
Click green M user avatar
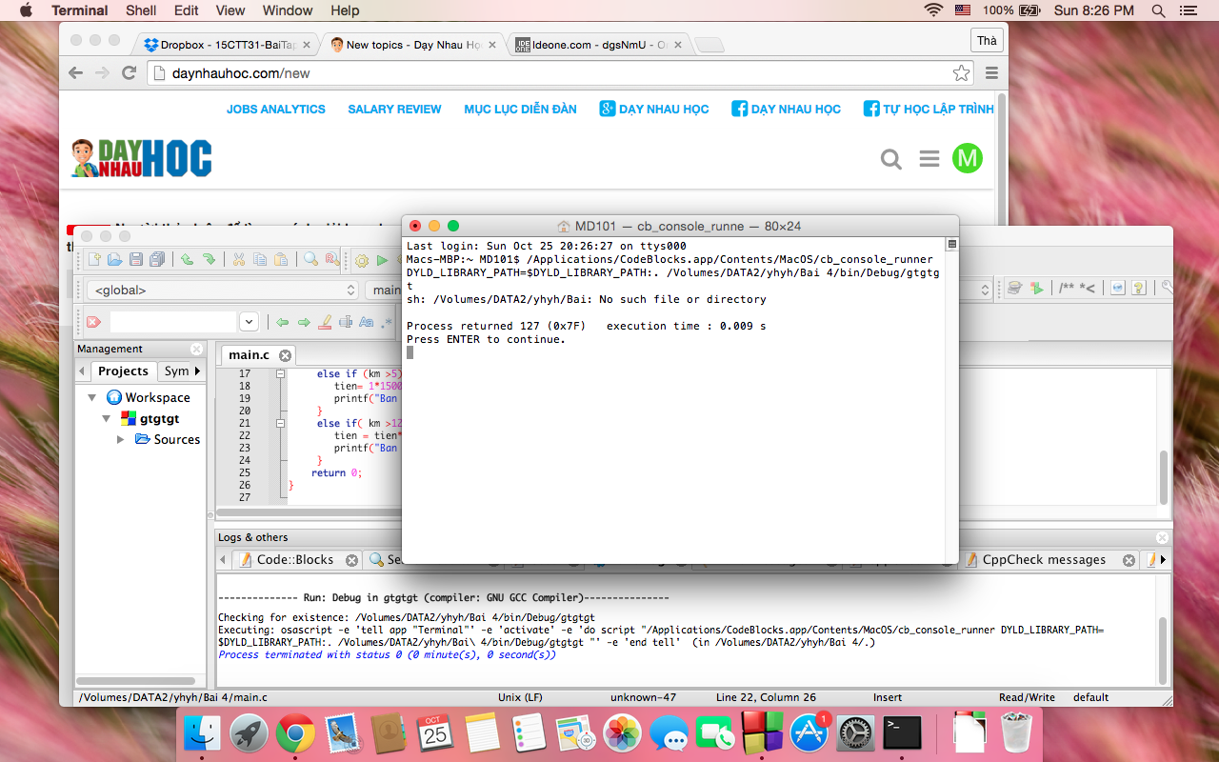(x=968, y=158)
